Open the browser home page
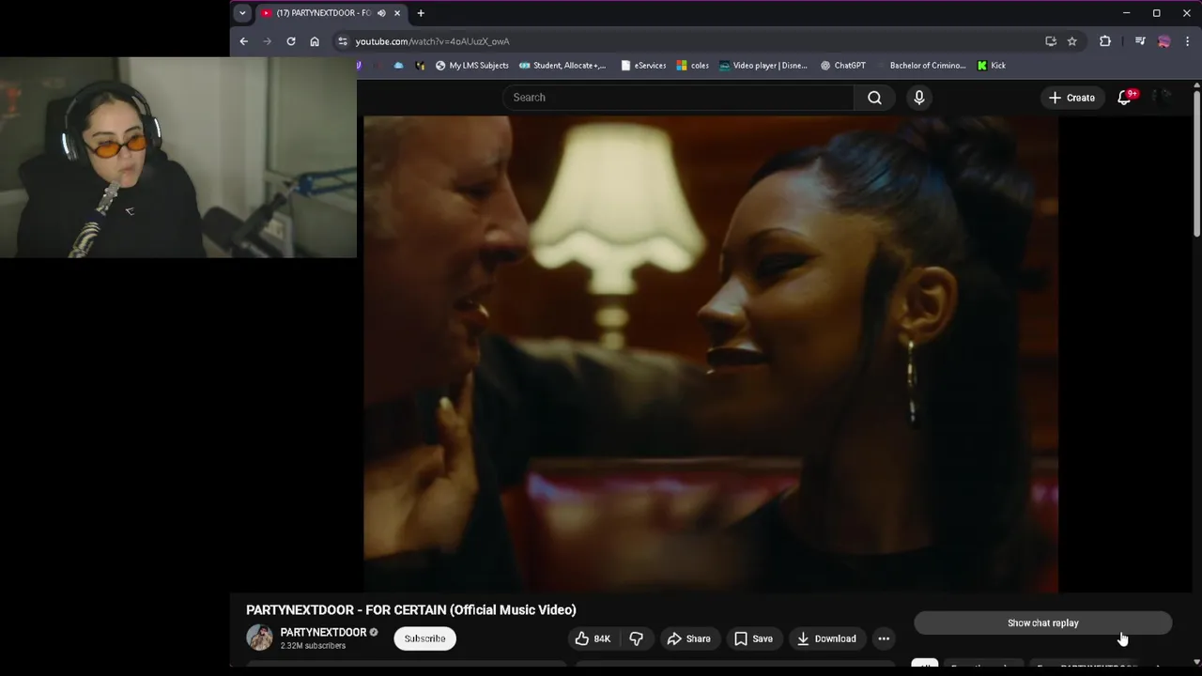Image resolution: width=1202 pixels, height=676 pixels. (315, 41)
